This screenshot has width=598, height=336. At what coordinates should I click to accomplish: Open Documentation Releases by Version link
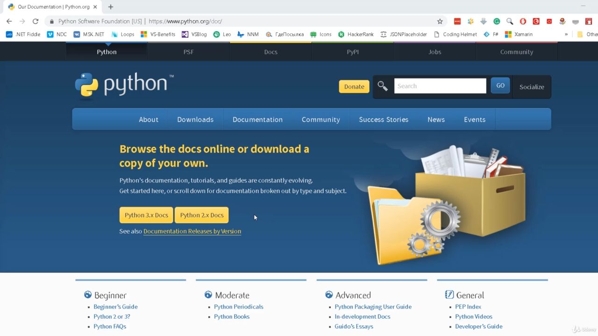[192, 231]
